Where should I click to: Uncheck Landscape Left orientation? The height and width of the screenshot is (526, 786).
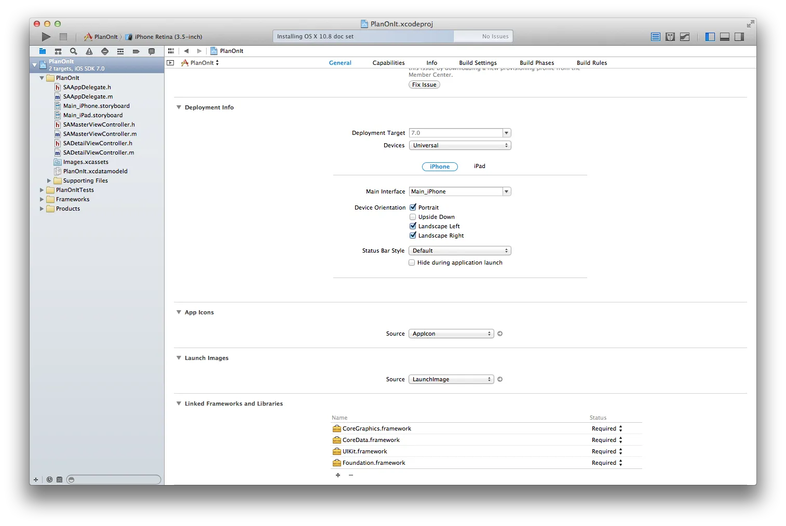click(413, 226)
